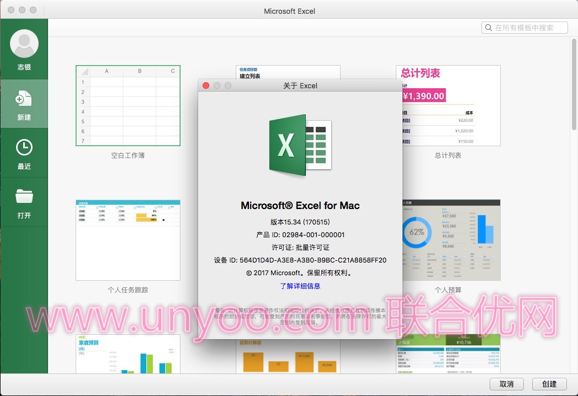The width and height of the screenshot is (578, 396).
Task: Open the 了解详细信息 link
Action: (300, 286)
